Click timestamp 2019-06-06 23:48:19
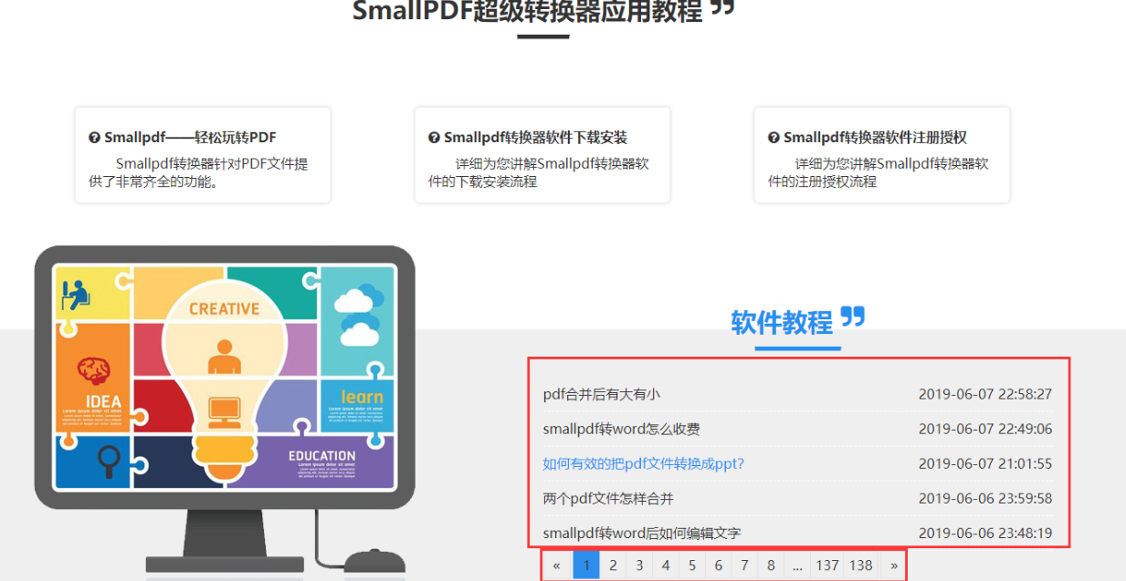Image resolution: width=1126 pixels, height=581 pixels. point(985,533)
